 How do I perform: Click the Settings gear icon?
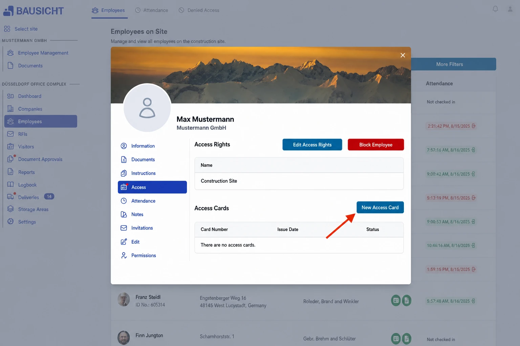10,221
